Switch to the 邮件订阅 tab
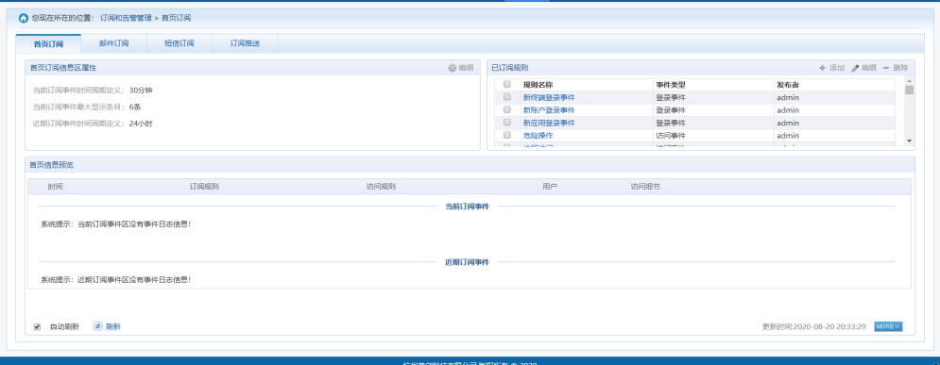 (x=114, y=43)
